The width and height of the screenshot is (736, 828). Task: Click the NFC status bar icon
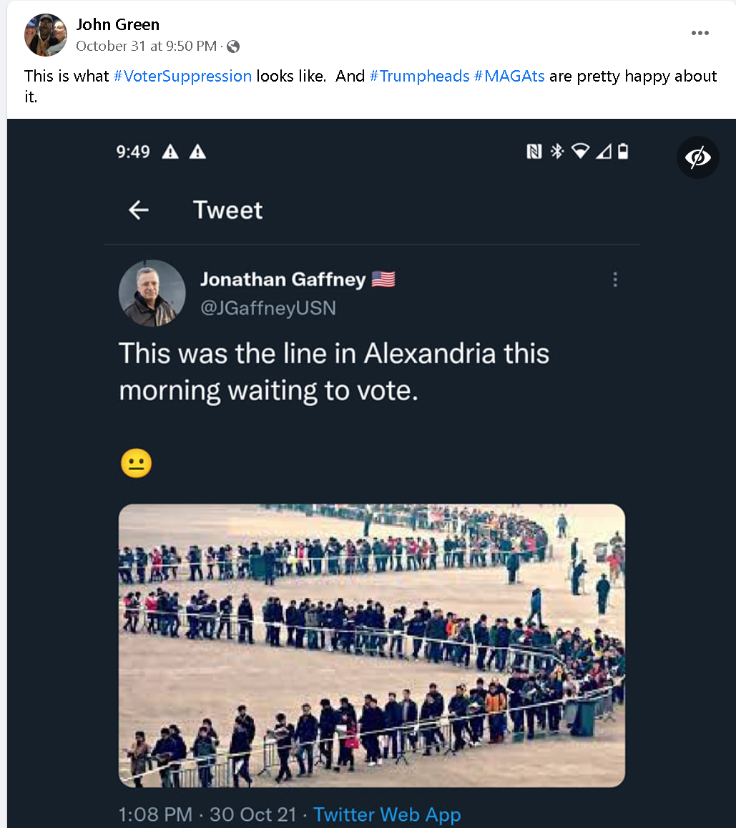(534, 152)
